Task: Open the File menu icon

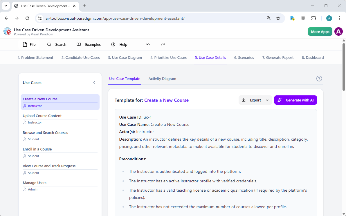Action: 25,44
